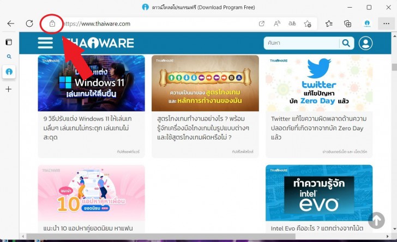Viewport: 397px width, 242px height.
Task: Open the Settings and more ellipsis menu
Action: tap(386, 24)
